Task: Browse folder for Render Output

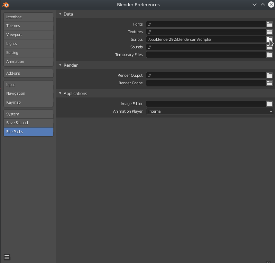Action: point(269,75)
